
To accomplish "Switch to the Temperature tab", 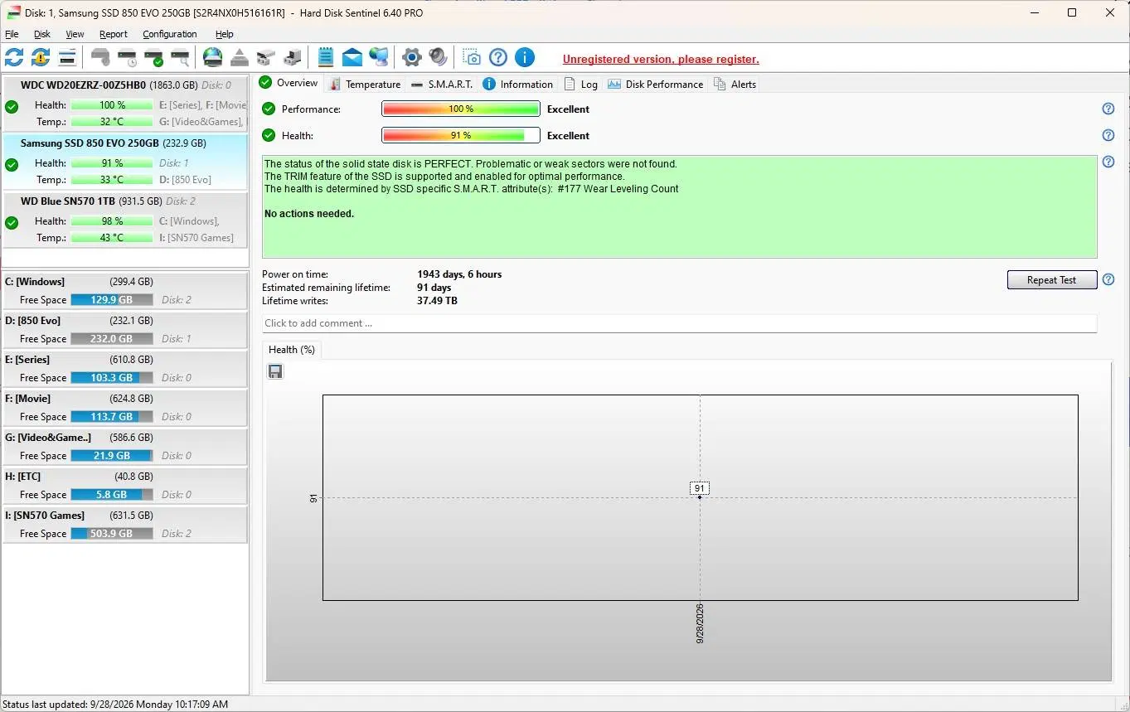I will point(365,84).
